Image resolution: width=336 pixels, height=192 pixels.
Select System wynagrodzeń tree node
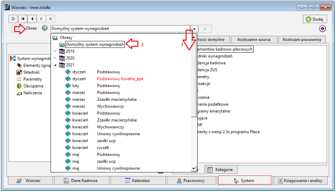pos(34,58)
